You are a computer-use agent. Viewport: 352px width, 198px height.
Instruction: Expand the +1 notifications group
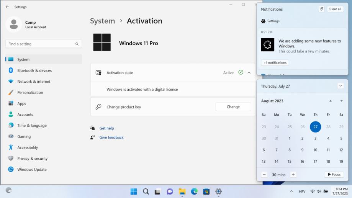pyautogui.click(x=275, y=62)
